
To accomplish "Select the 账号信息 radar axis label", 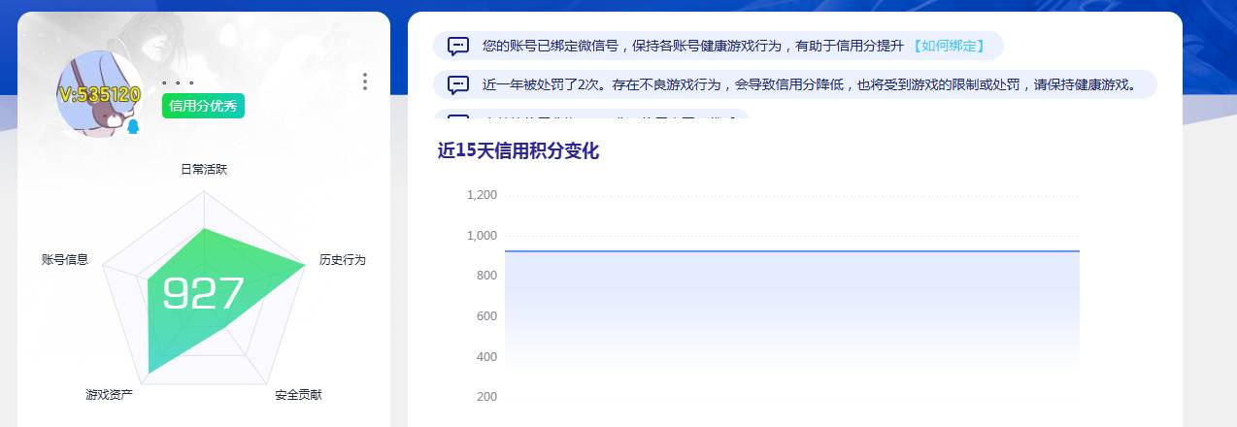I will point(65,259).
